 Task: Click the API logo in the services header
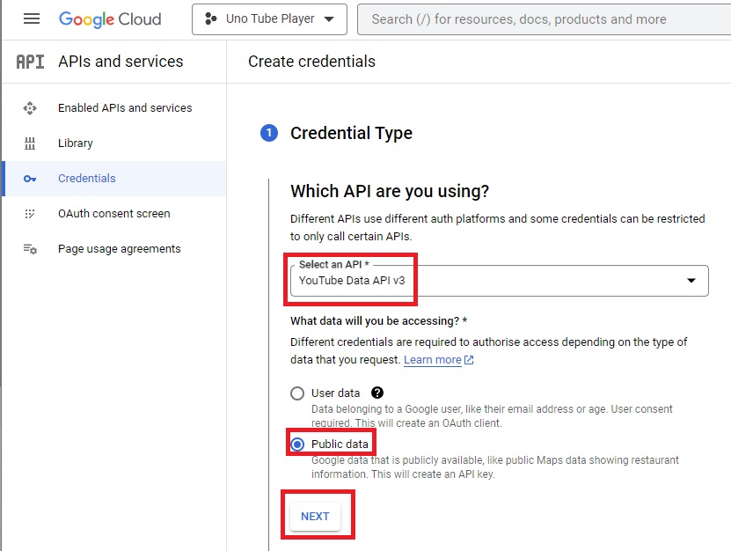[29, 62]
